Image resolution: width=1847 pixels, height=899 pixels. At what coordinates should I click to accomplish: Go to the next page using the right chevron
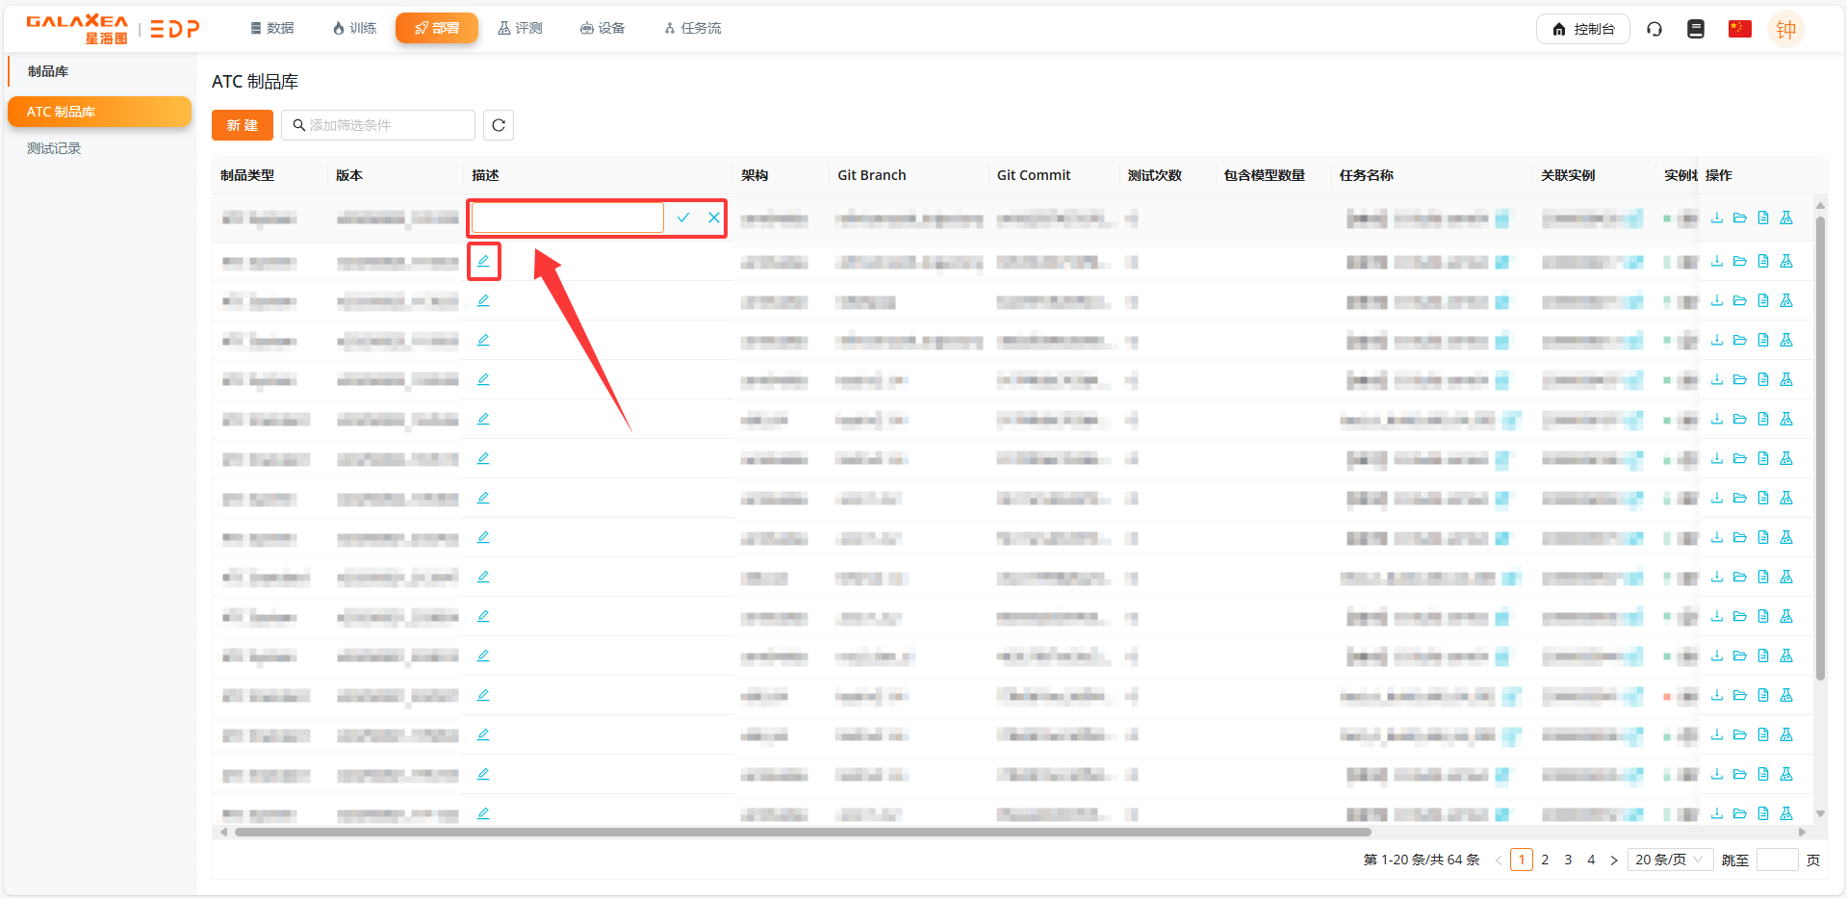(x=1614, y=860)
